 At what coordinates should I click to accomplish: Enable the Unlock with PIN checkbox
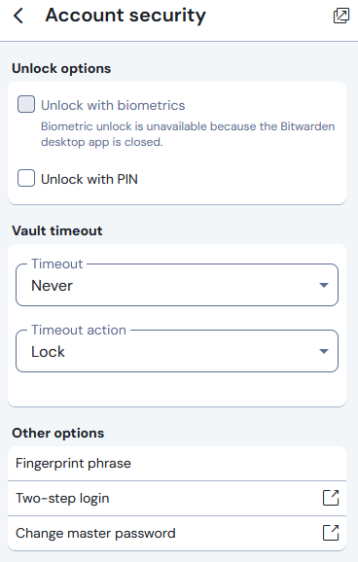(26, 178)
